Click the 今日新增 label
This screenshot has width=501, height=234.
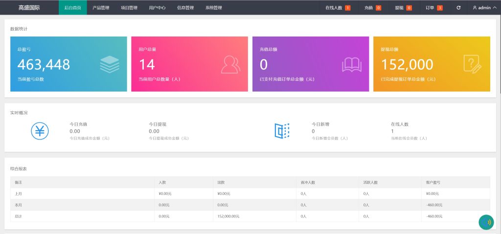pyautogui.click(x=320, y=124)
